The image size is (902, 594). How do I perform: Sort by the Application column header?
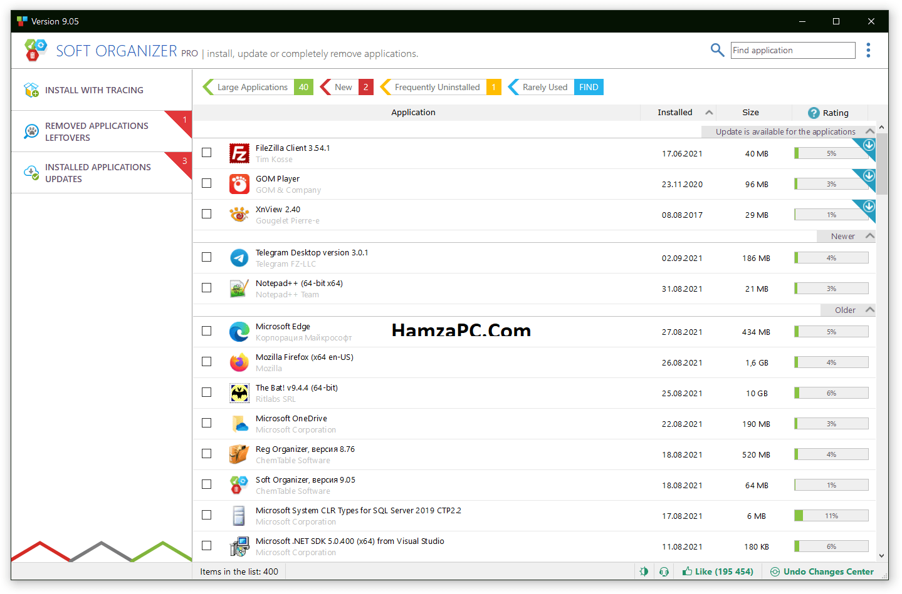(x=413, y=113)
